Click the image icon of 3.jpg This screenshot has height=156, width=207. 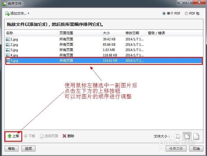tap(8, 50)
